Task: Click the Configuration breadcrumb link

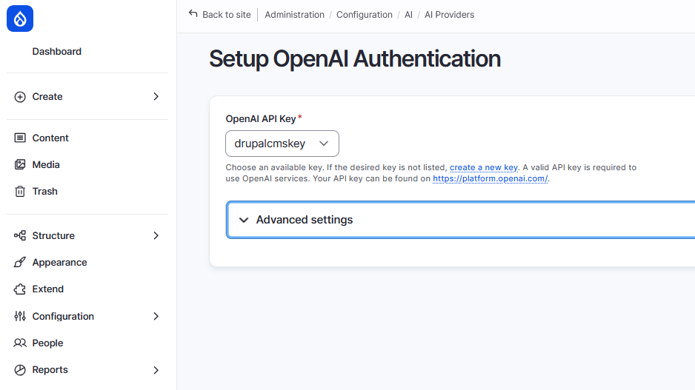Action: (365, 15)
